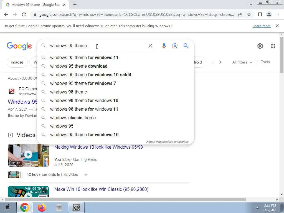The height and width of the screenshot is (213, 284).
Task: Close the windows 95 theme tab
Action: tap(64, 5)
